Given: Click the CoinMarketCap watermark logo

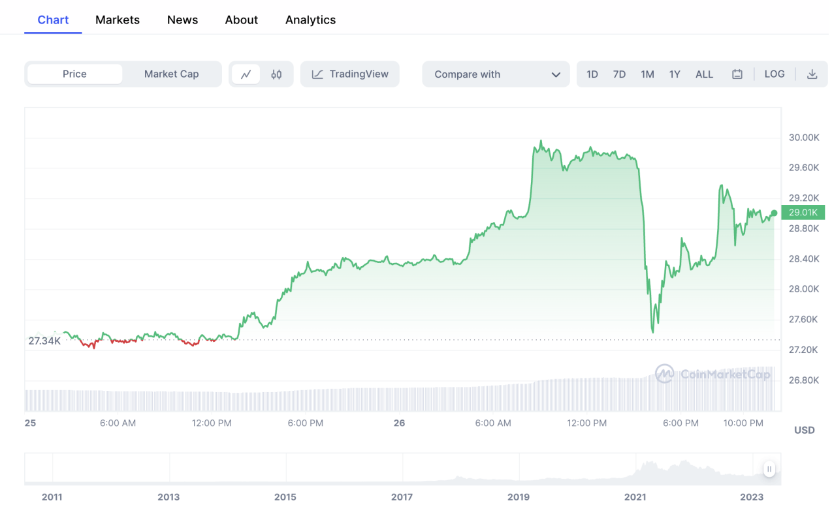Looking at the screenshot, I should (x=665, y=374).
